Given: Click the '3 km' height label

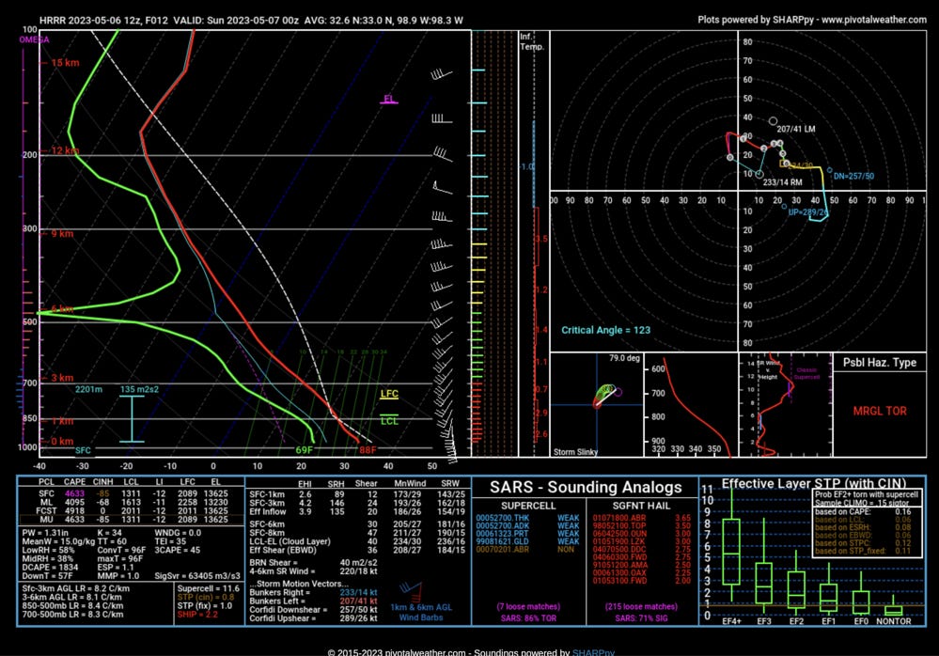Looking at the screenshot, I should 62,378.
